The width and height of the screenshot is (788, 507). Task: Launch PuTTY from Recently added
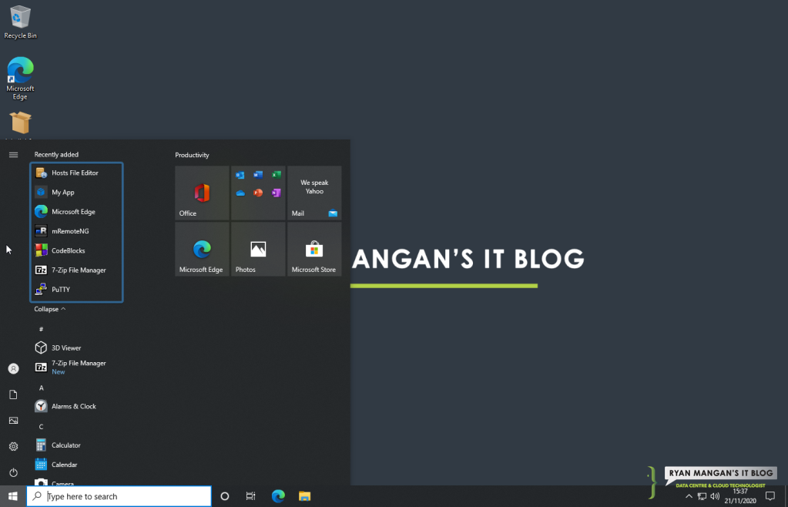tap(76, 290)
